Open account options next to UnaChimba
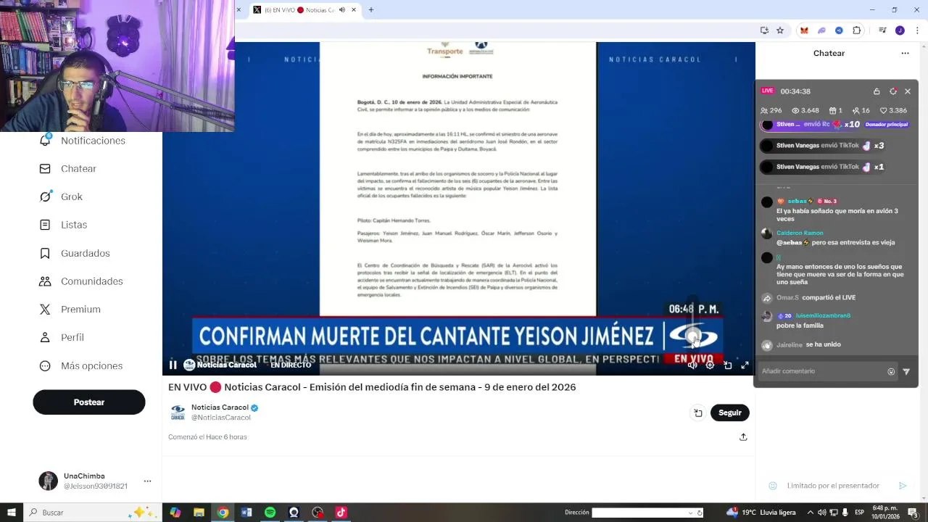The image size is (928, 522). [x=147, y=481]
